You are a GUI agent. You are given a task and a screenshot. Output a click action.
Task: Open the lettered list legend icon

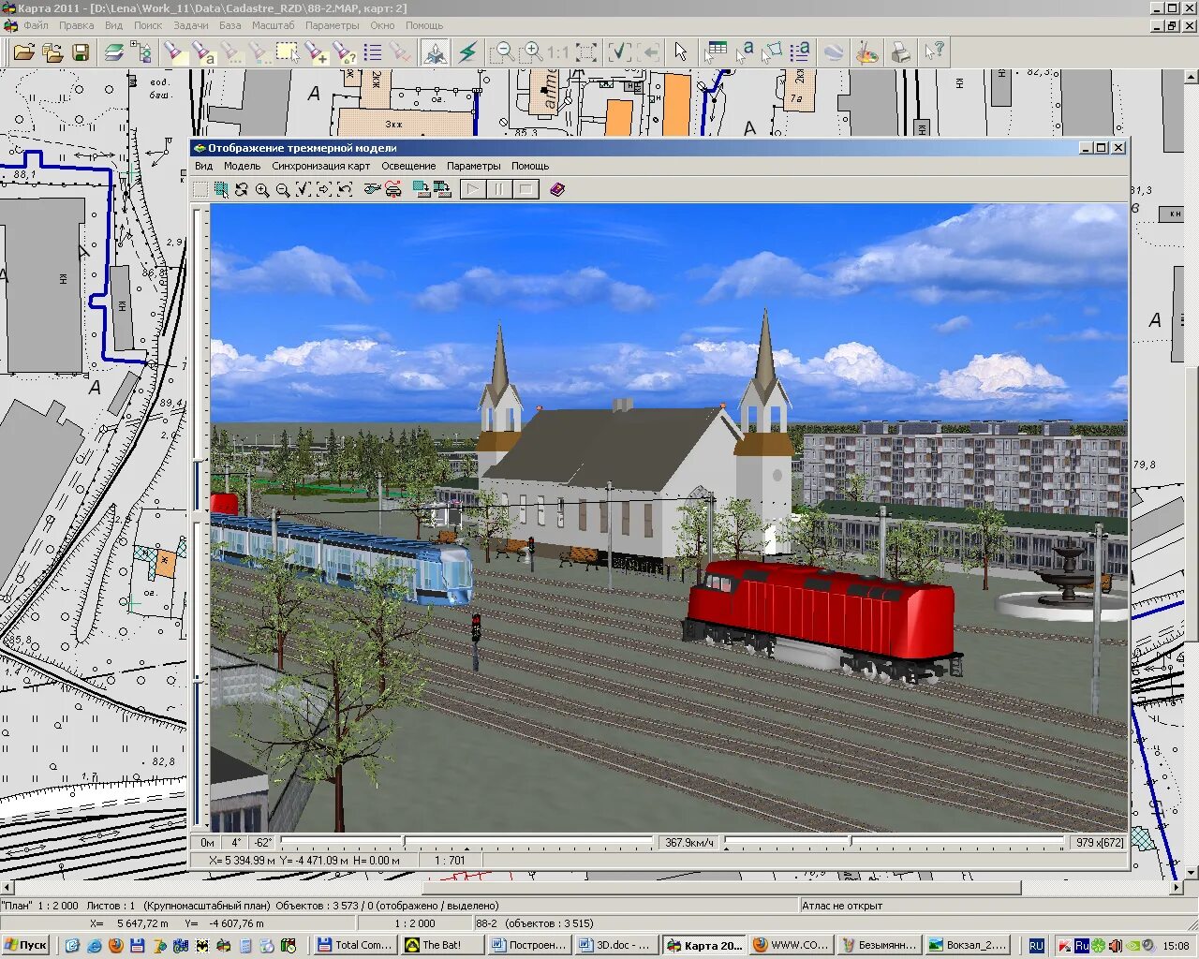(800, 52)
